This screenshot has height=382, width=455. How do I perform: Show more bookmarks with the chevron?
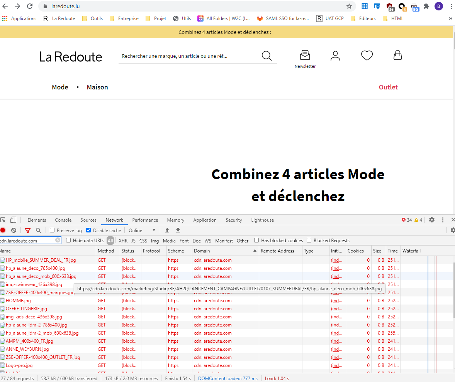[x=450, y=18]
